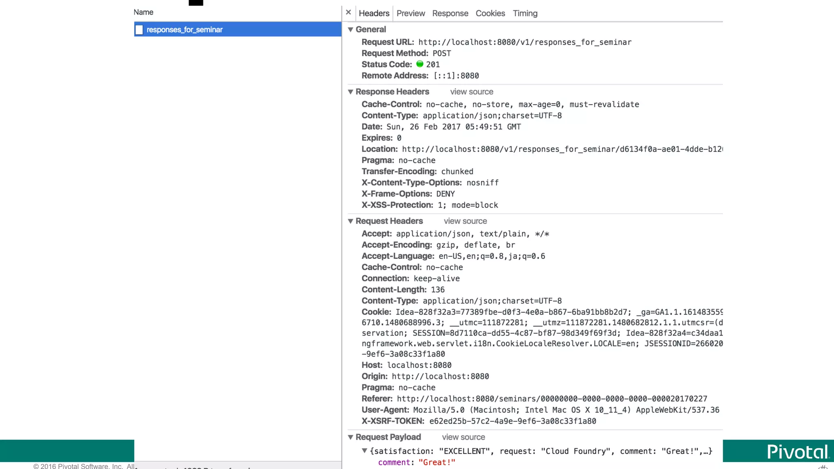The image size is (834, 469).
Task: Select the Headers tab
Action: tap(374, 13)
